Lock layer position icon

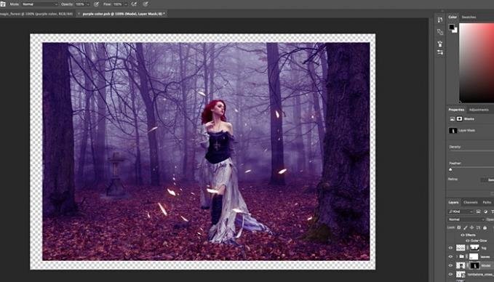coord(471,227)
